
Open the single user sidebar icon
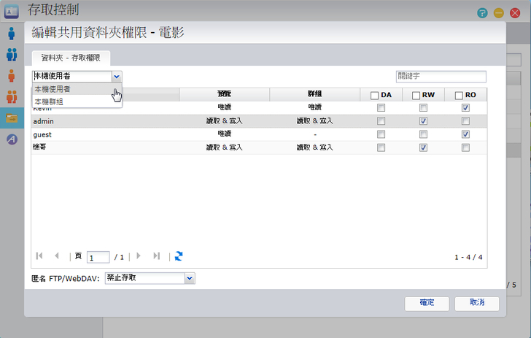[x=12, y=34]
